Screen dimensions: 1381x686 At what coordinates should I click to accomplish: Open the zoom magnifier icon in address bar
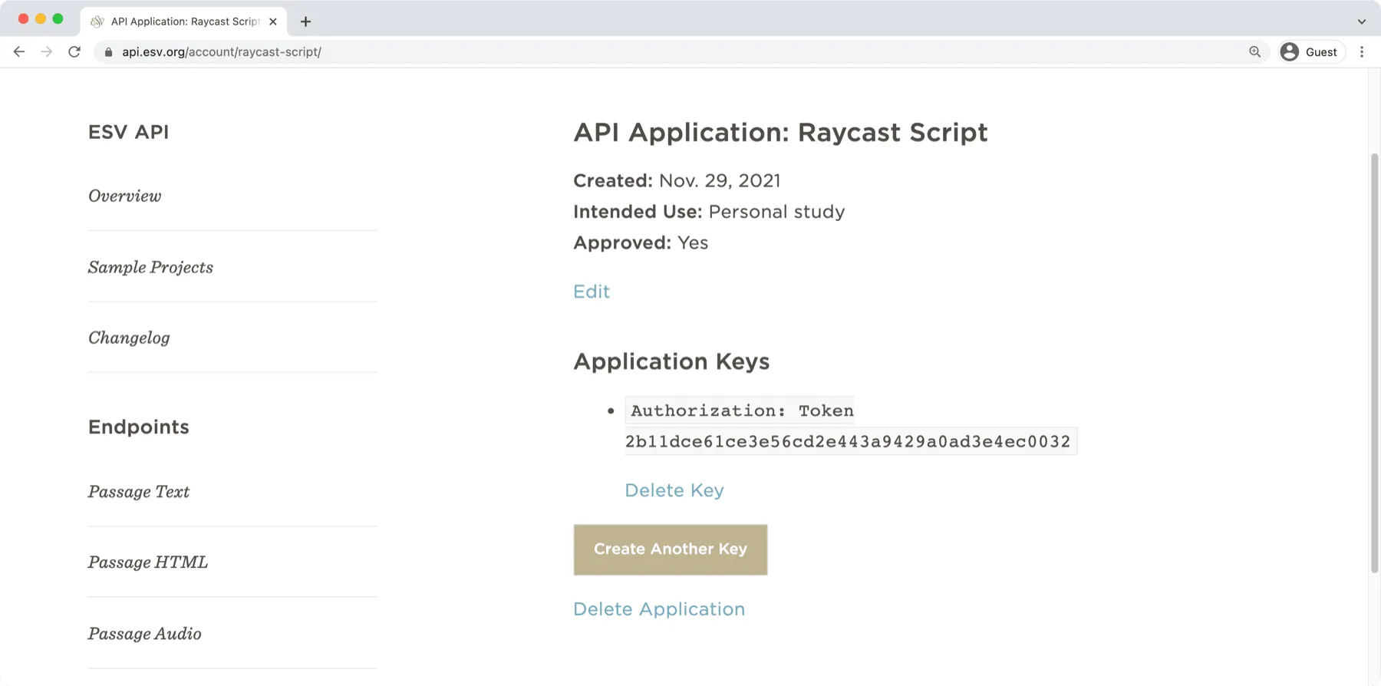pos(1255,51)
